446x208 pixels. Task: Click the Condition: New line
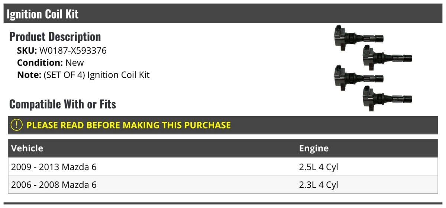point(51,63)
